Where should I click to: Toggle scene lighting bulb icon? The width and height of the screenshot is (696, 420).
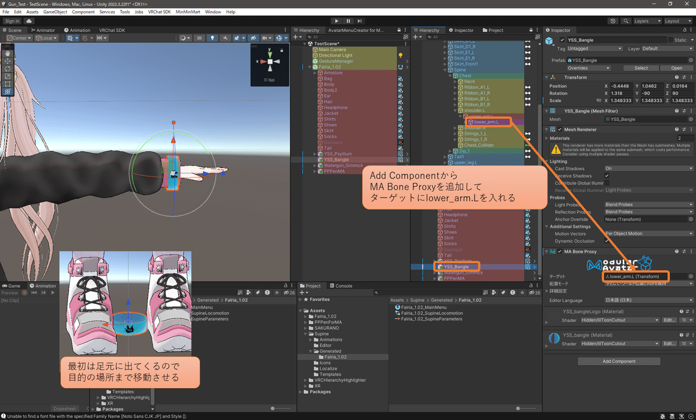pyautogui.click(x=213, y=38)
